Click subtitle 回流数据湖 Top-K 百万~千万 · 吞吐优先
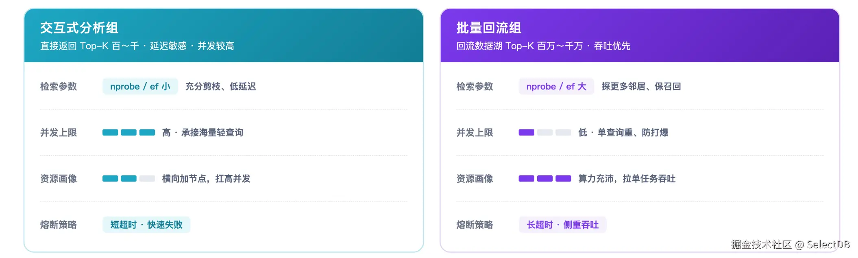Viewport: 858px width, 258px height. tap(543, 46)
